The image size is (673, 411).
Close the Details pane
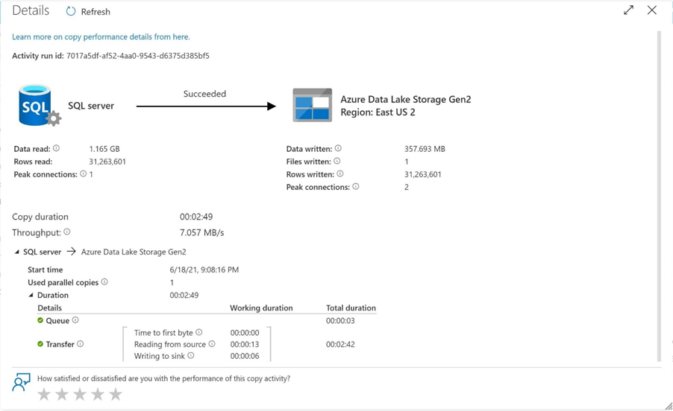point(651,10)
